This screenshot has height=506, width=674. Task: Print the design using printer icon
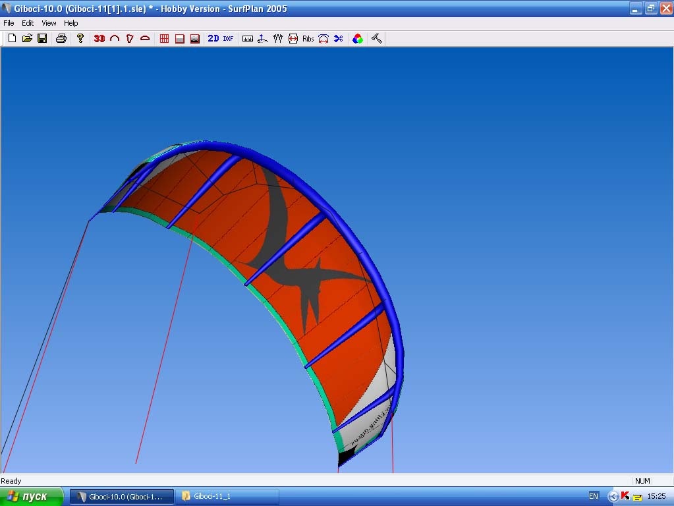pos(61,39)
